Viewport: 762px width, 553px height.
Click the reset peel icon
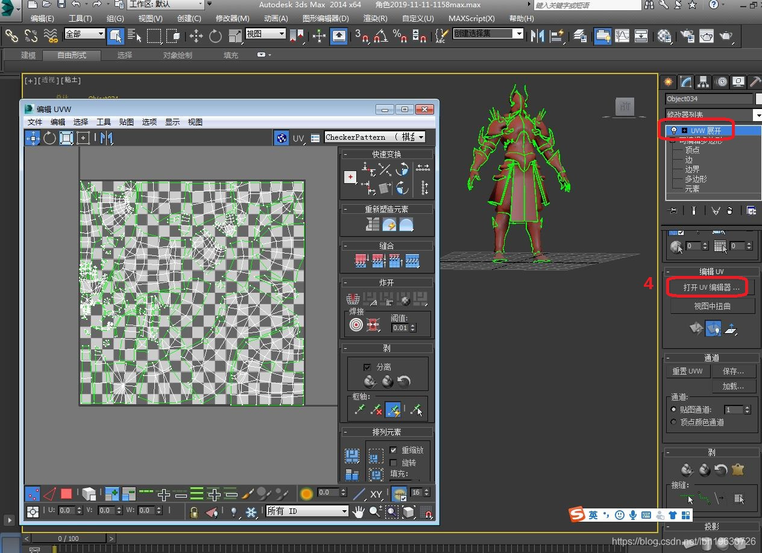tap(404, 381)
